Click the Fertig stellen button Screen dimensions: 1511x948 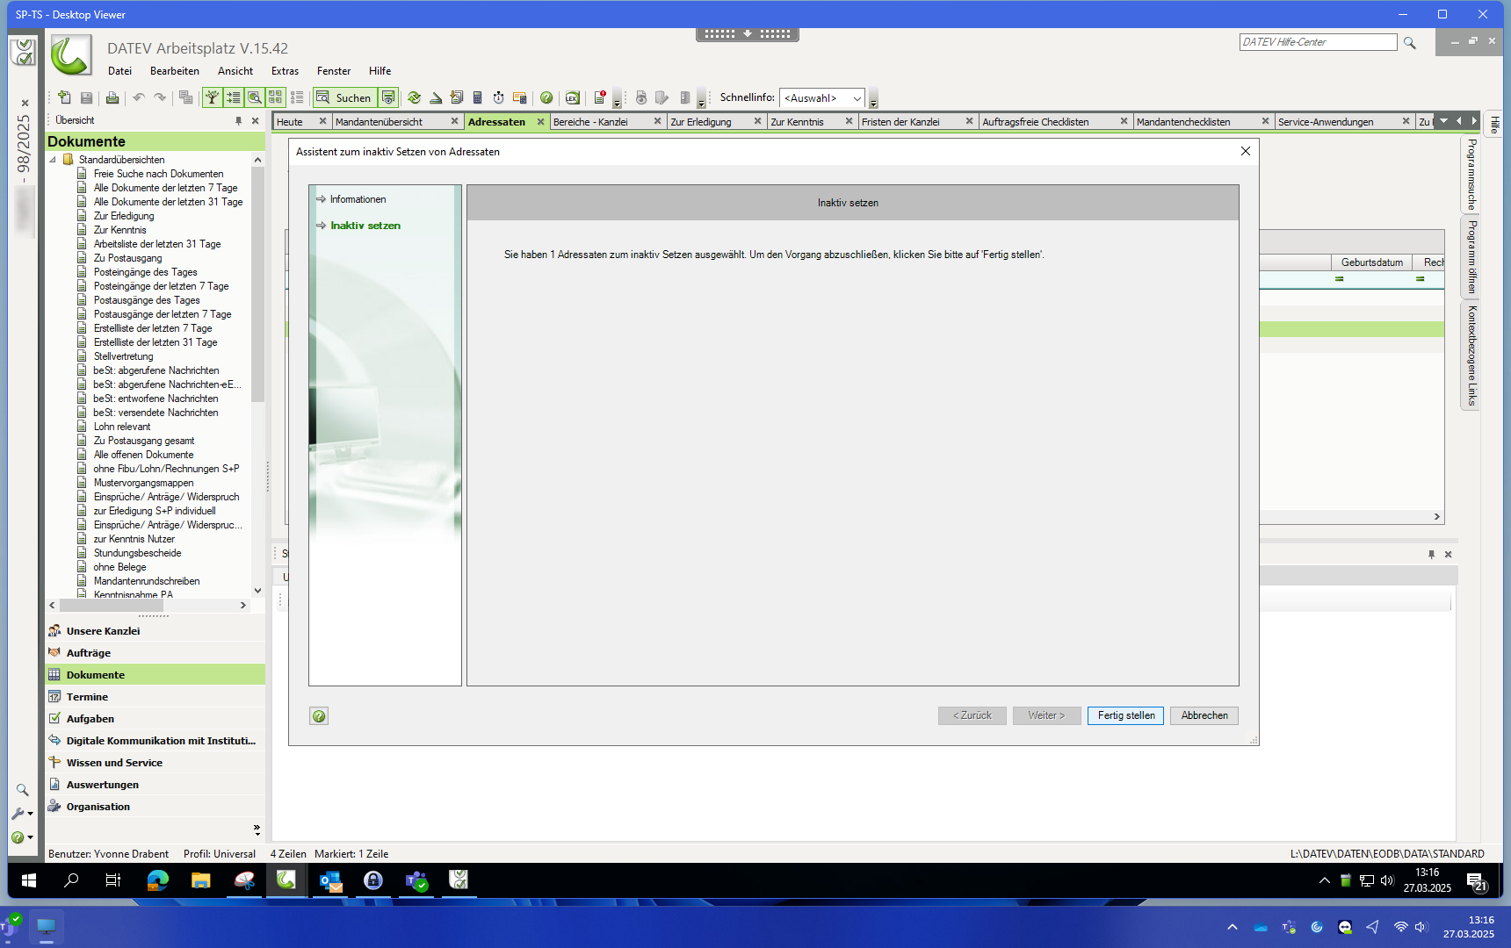pos(1125,715)
